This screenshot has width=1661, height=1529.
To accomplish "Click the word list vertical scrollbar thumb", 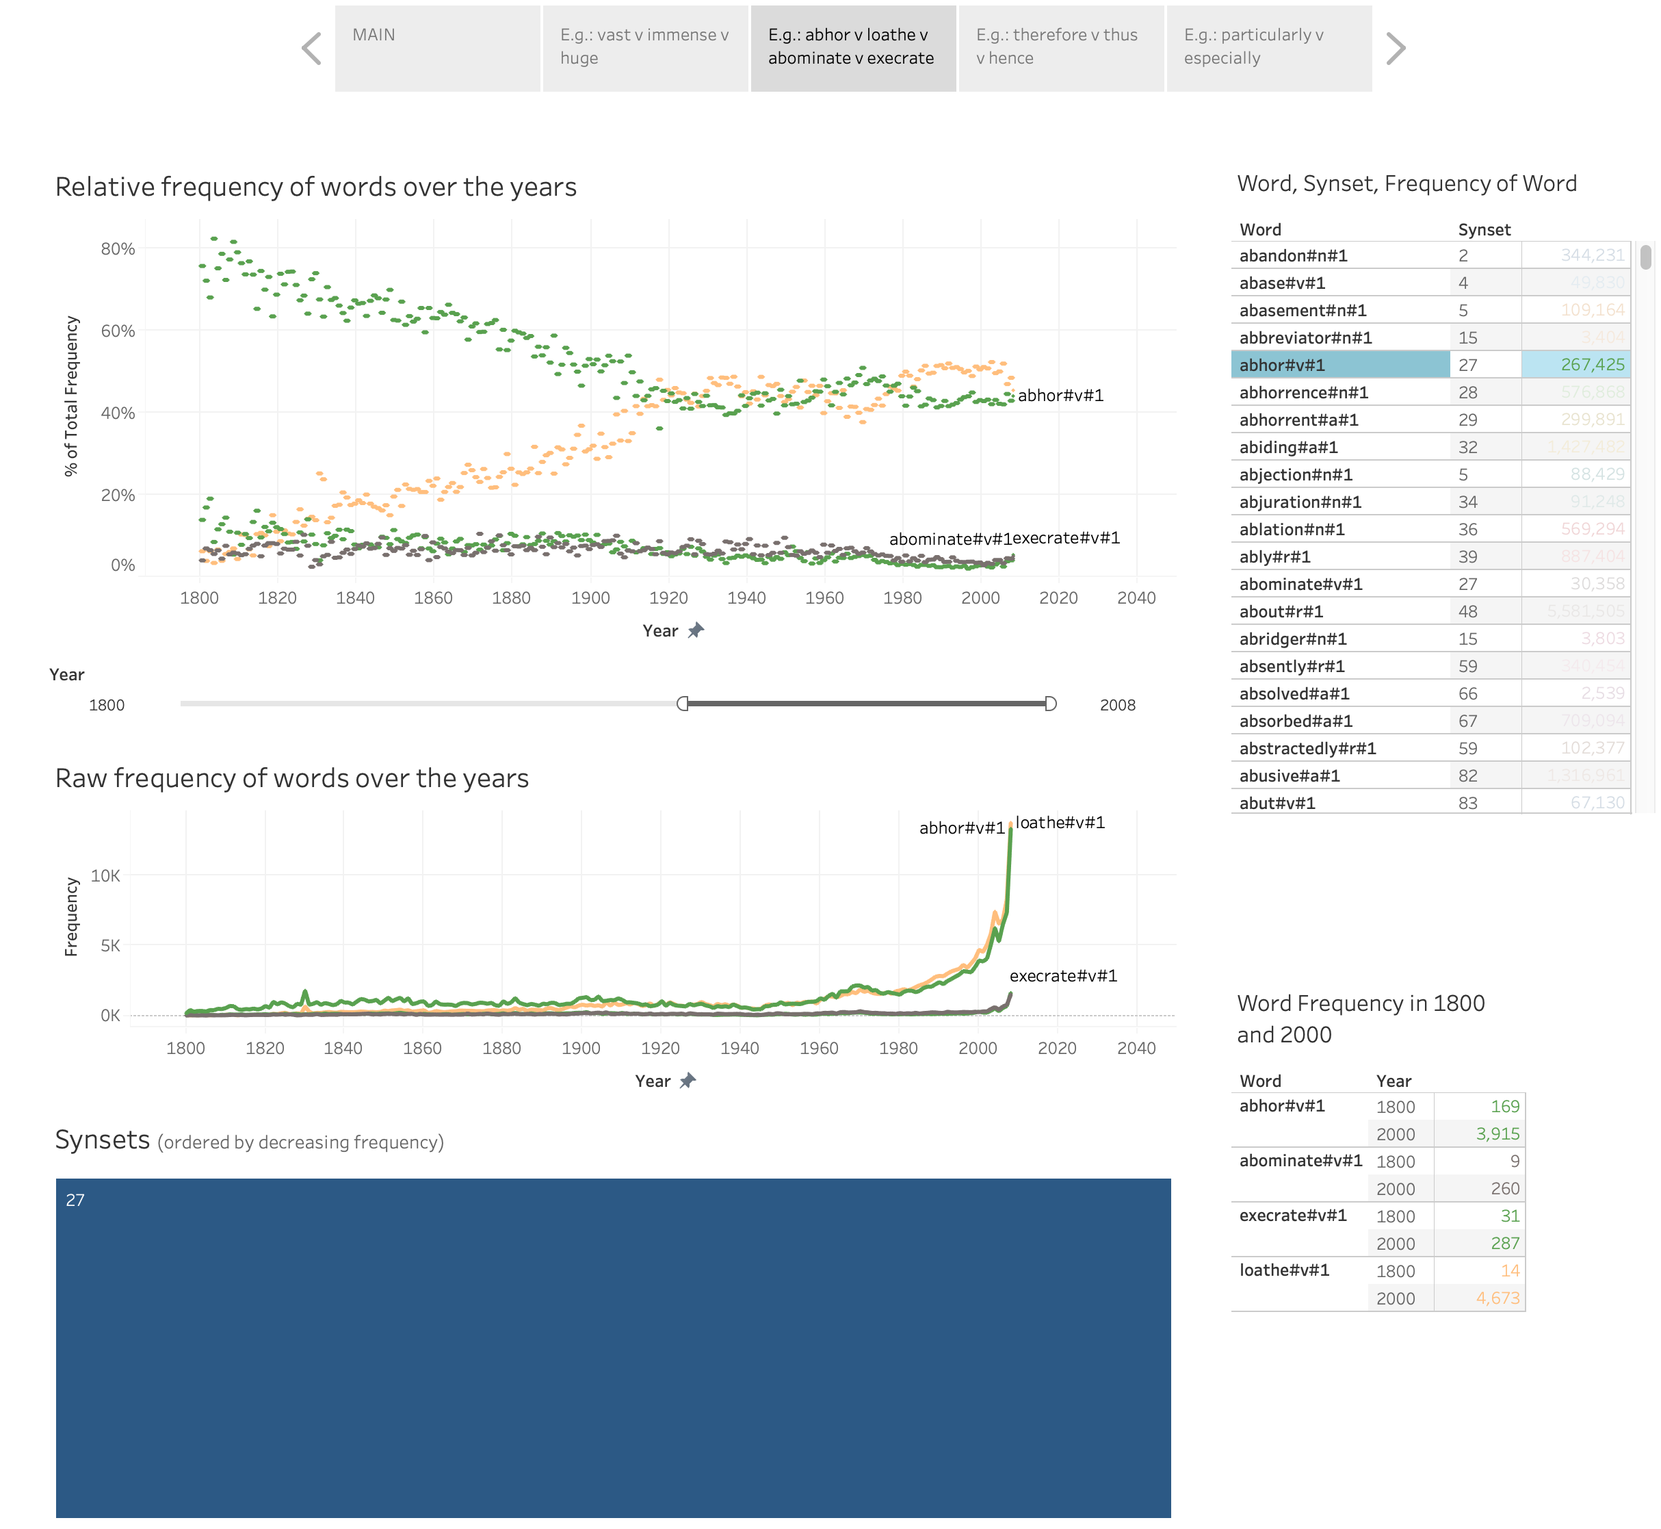I will (1645, 257).
